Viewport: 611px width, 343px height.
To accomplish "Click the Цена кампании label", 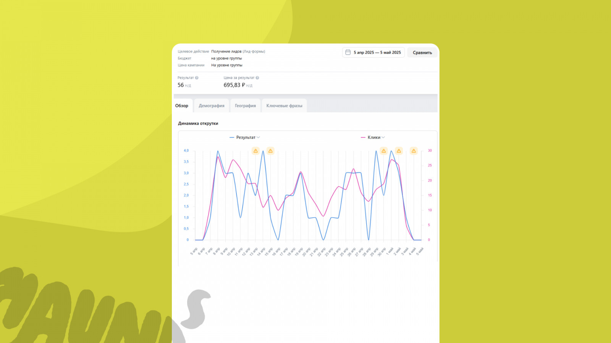I will 191,65.
